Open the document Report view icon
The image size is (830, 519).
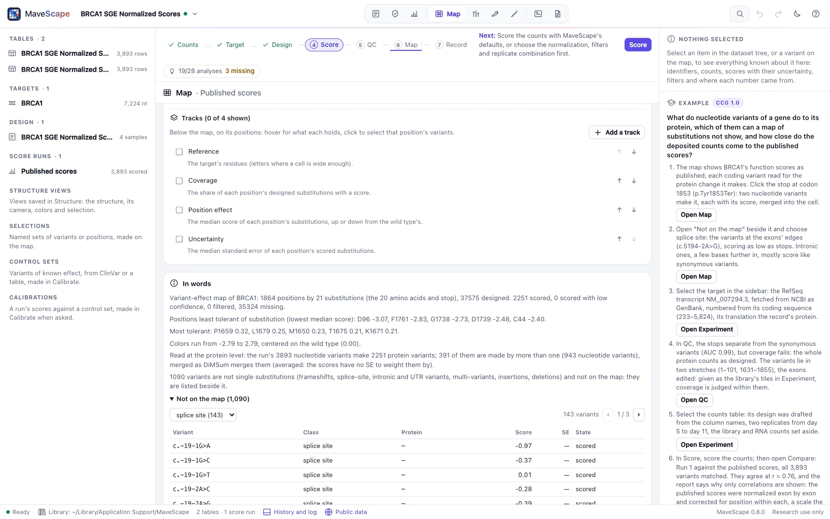(x=557, y=14)
